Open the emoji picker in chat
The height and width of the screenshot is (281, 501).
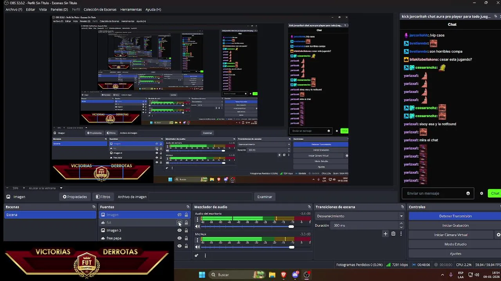468,193
